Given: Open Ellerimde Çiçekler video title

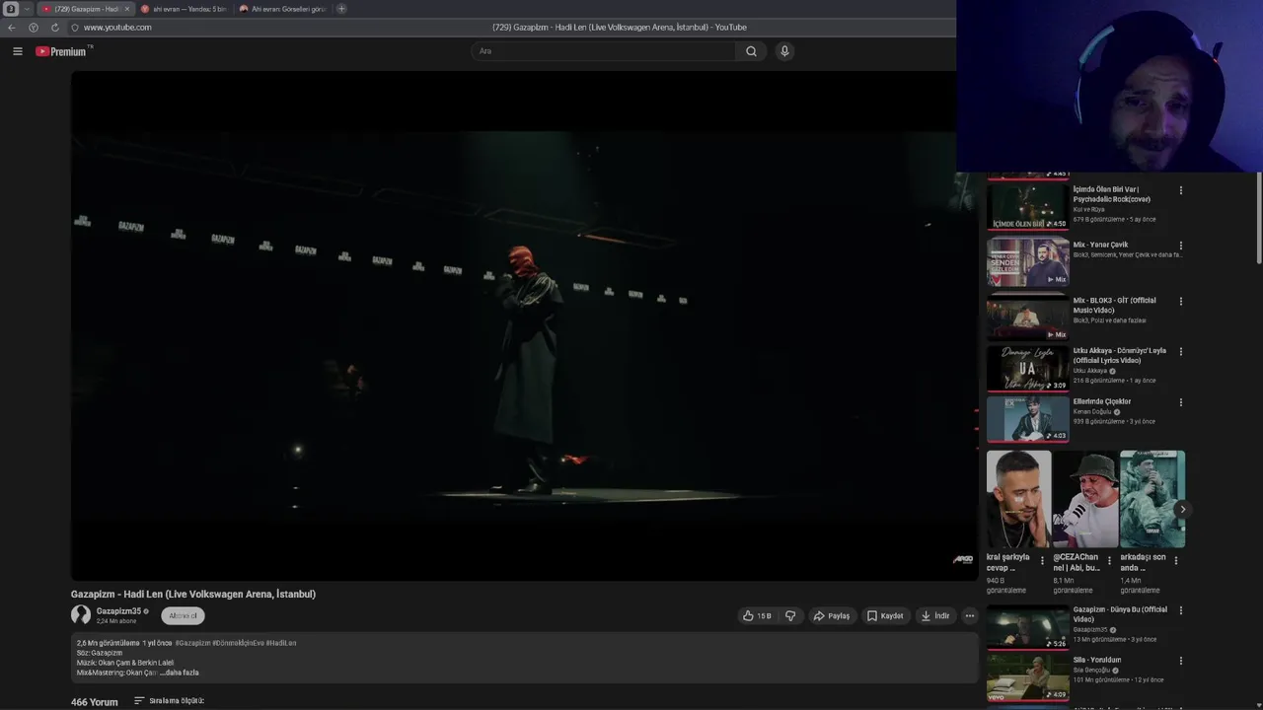Looking at the screenshot, I should pyautogui.click(x=1102, y=401).
